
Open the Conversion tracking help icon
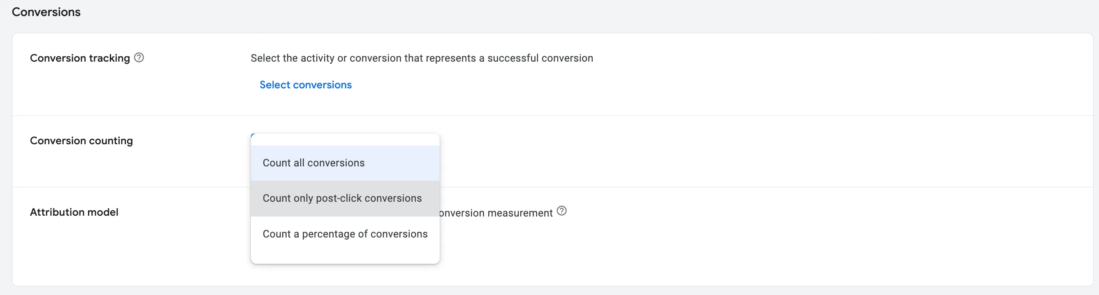click(139, 58)
